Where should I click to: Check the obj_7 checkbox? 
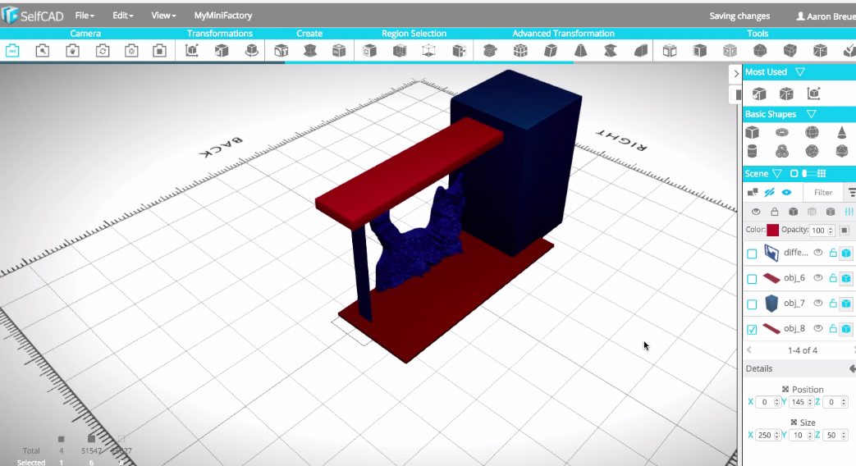tap(752, 304)
